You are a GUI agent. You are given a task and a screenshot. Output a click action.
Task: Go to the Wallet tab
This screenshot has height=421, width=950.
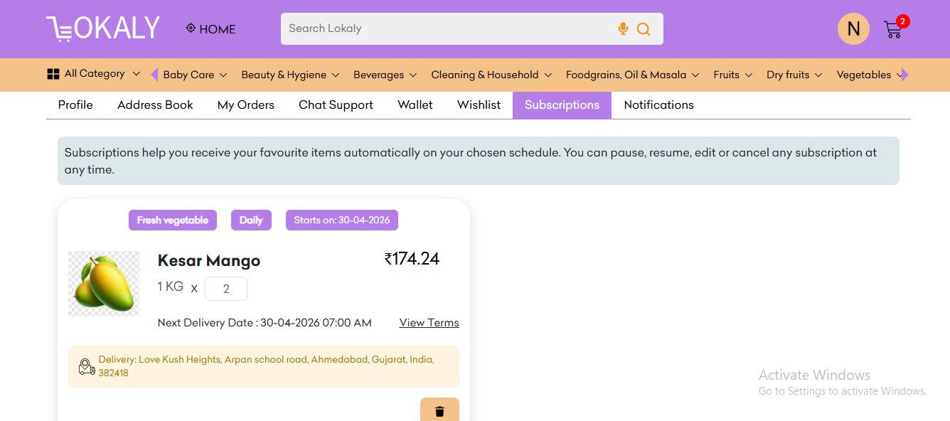(x=415, y=105)
